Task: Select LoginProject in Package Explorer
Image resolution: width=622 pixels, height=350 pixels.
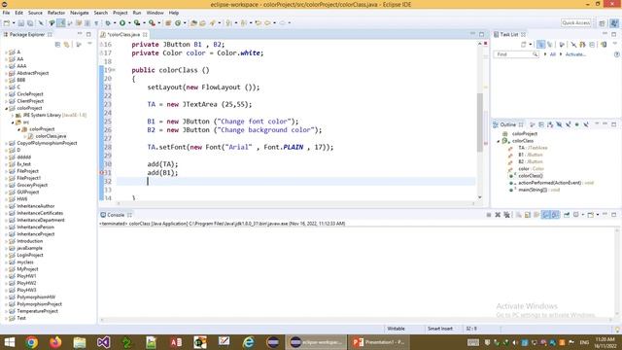Action: point(30,255)
